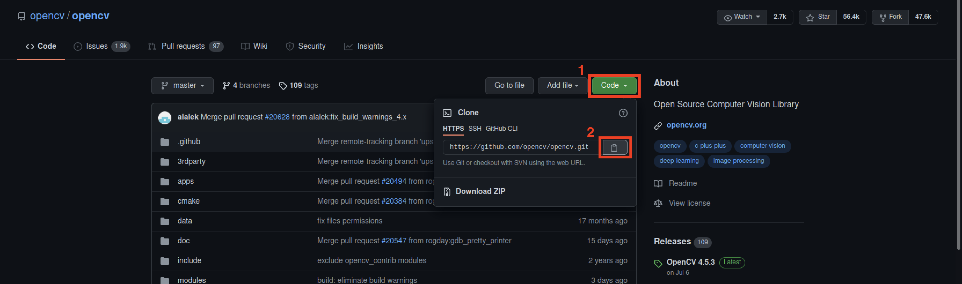
Task: Click the 2.7k watchers count
Action: coord(780,17)
